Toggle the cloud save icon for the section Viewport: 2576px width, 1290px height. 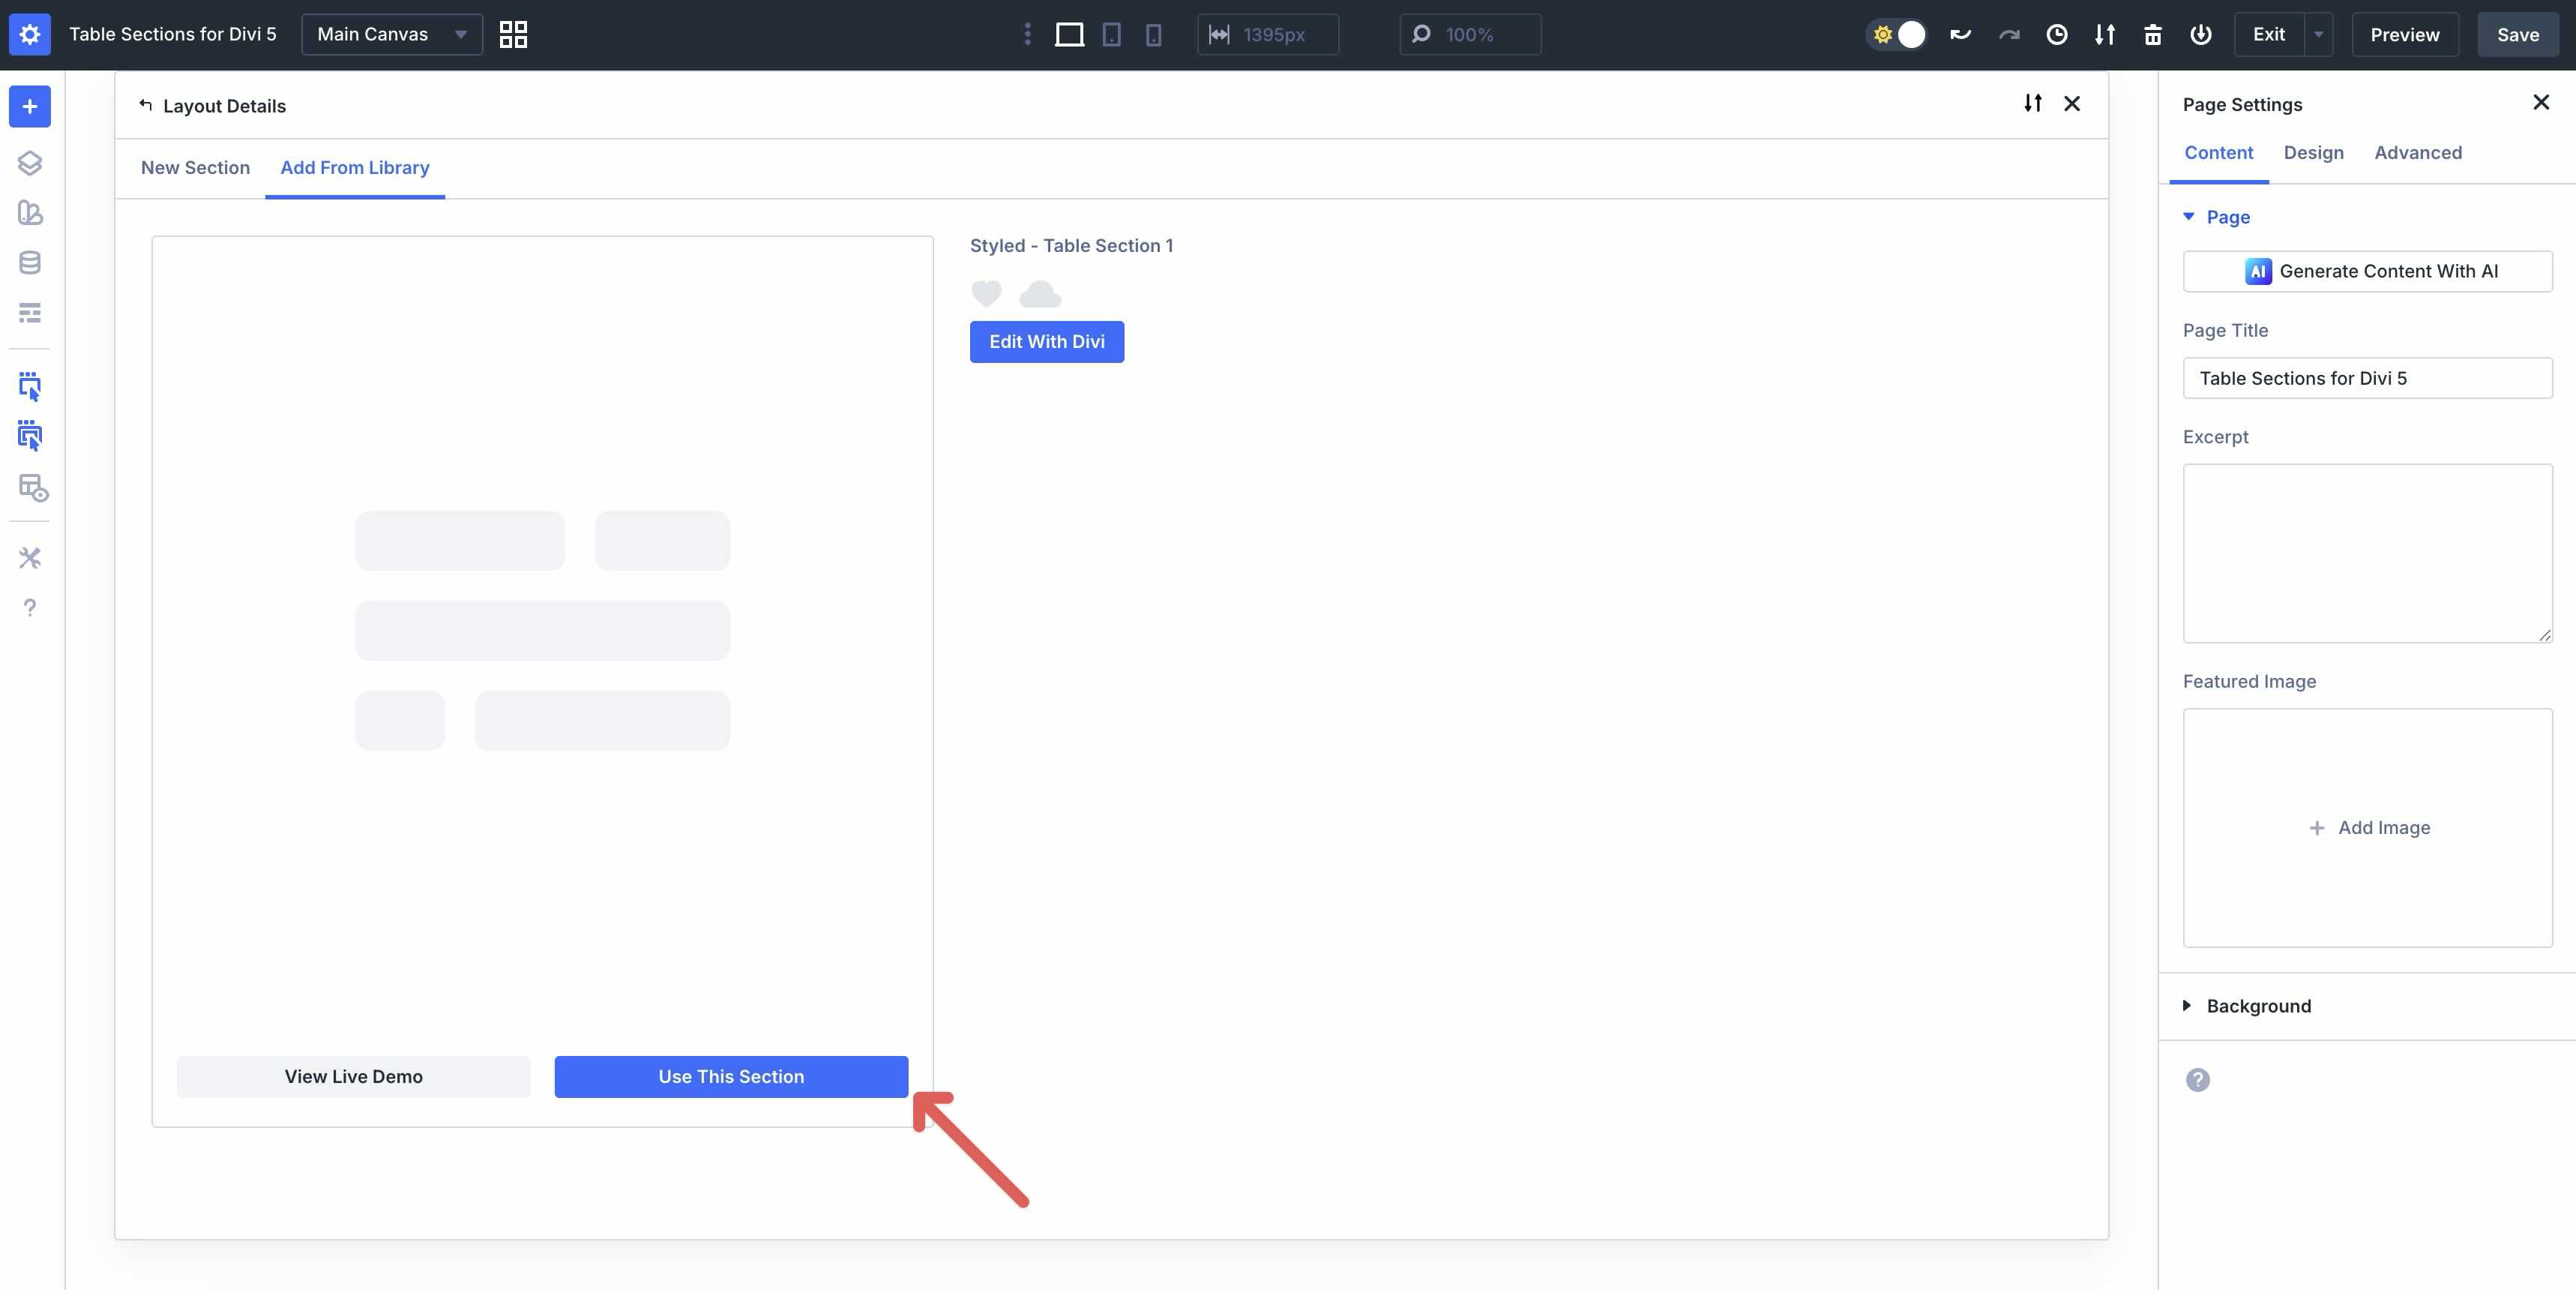[x=1039, y=293]
